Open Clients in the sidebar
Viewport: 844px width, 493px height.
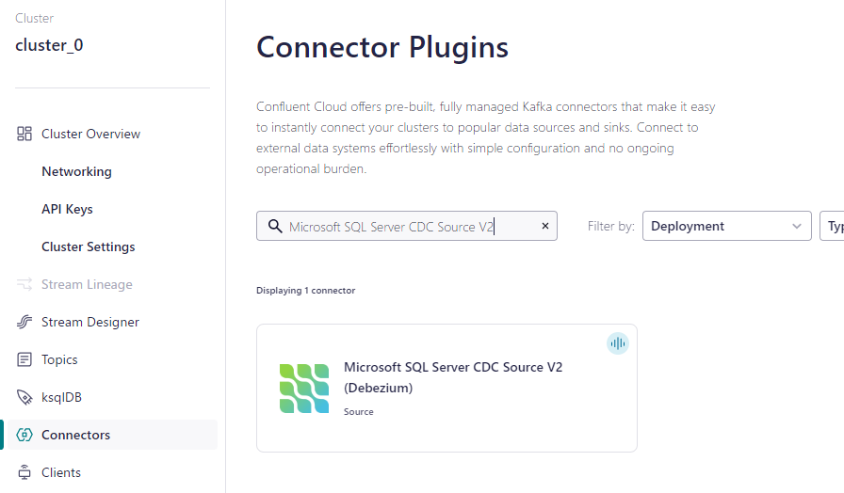coord(61,472)
